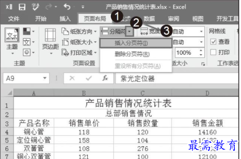Open the 打印区域 print area dropdown
The image size is (241, 159).
coord(79,52)
